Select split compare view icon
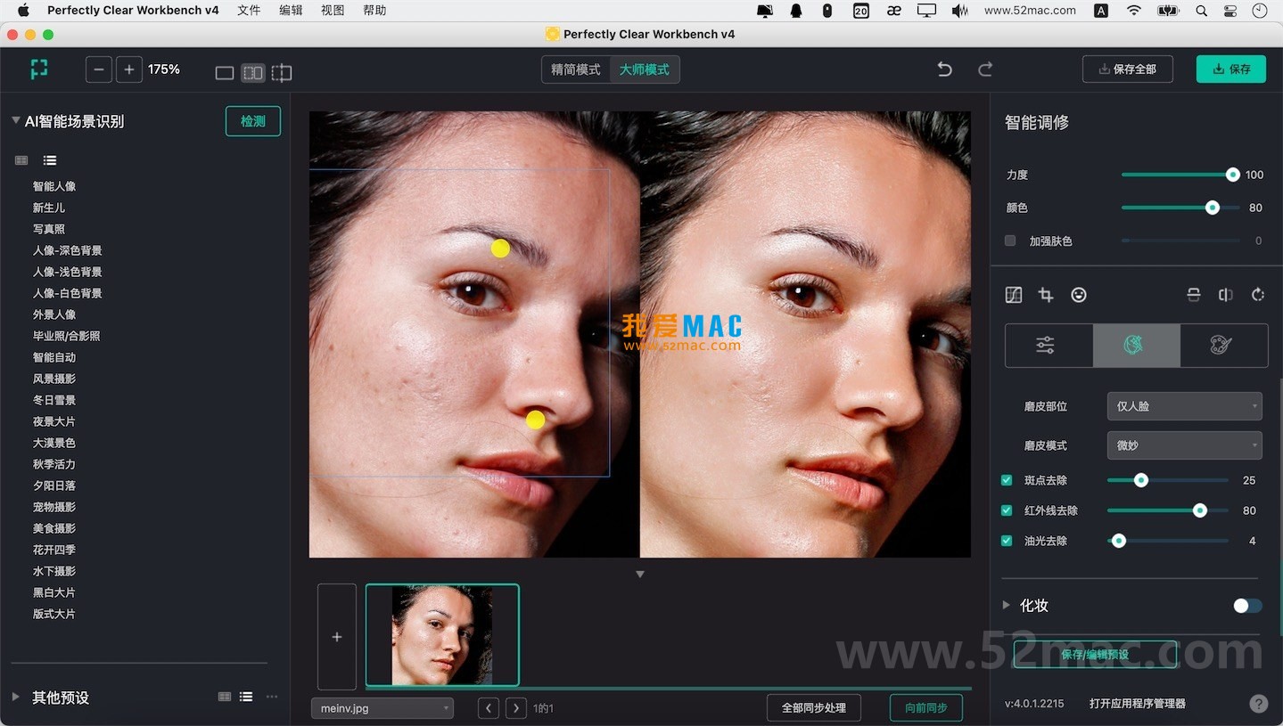 point(282,73)
